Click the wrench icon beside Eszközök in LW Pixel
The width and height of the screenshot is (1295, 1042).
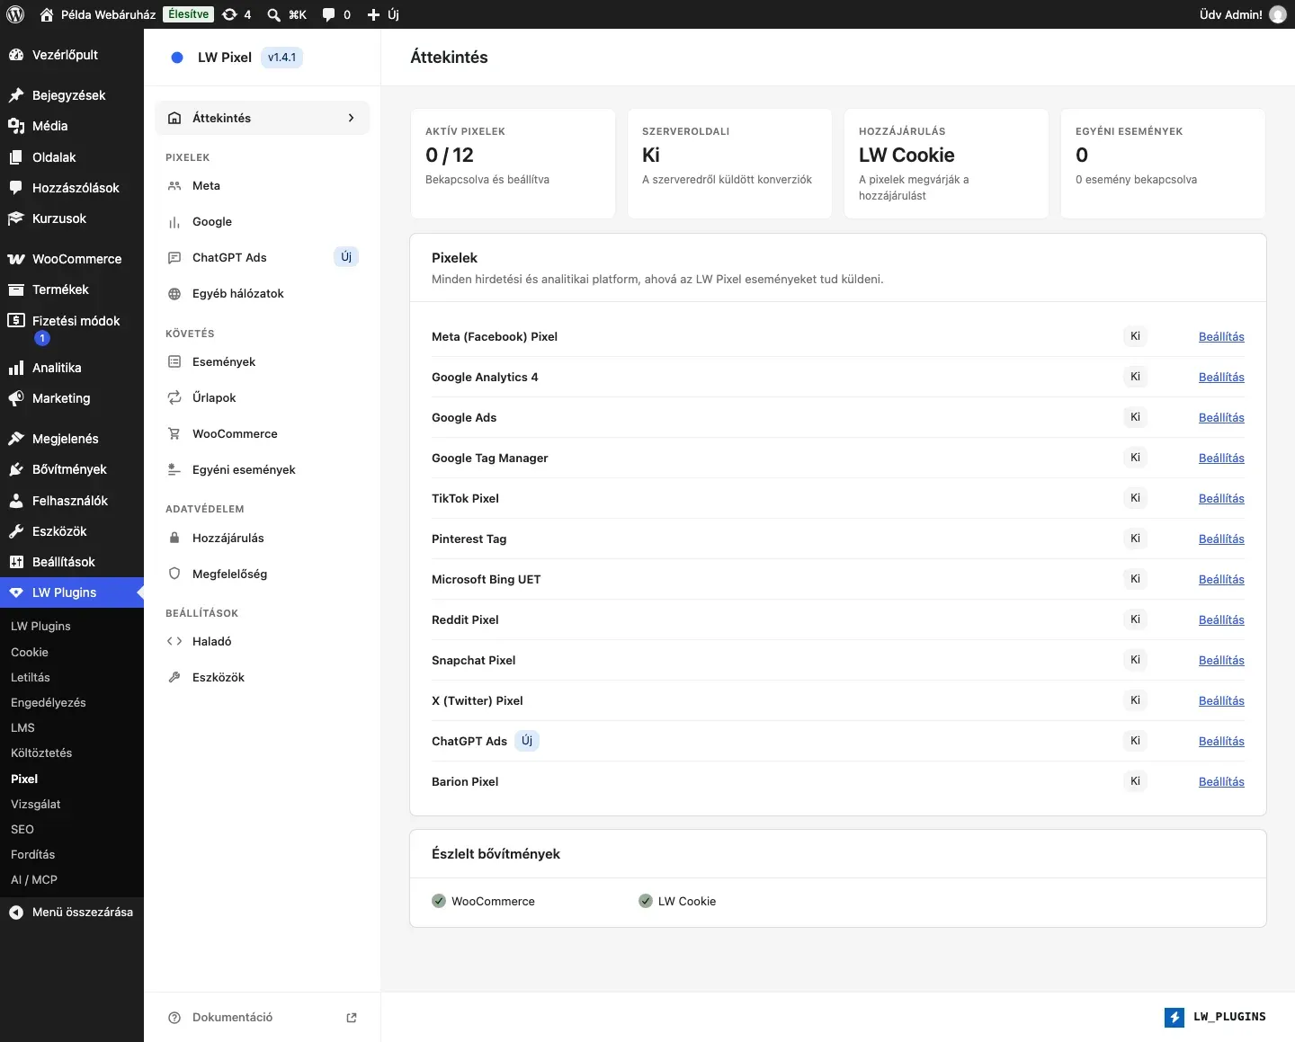click(174, 677)
